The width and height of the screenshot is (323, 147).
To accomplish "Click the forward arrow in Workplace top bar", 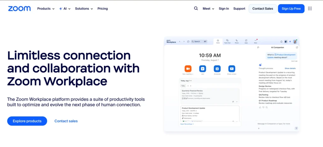I will (184, 41).
